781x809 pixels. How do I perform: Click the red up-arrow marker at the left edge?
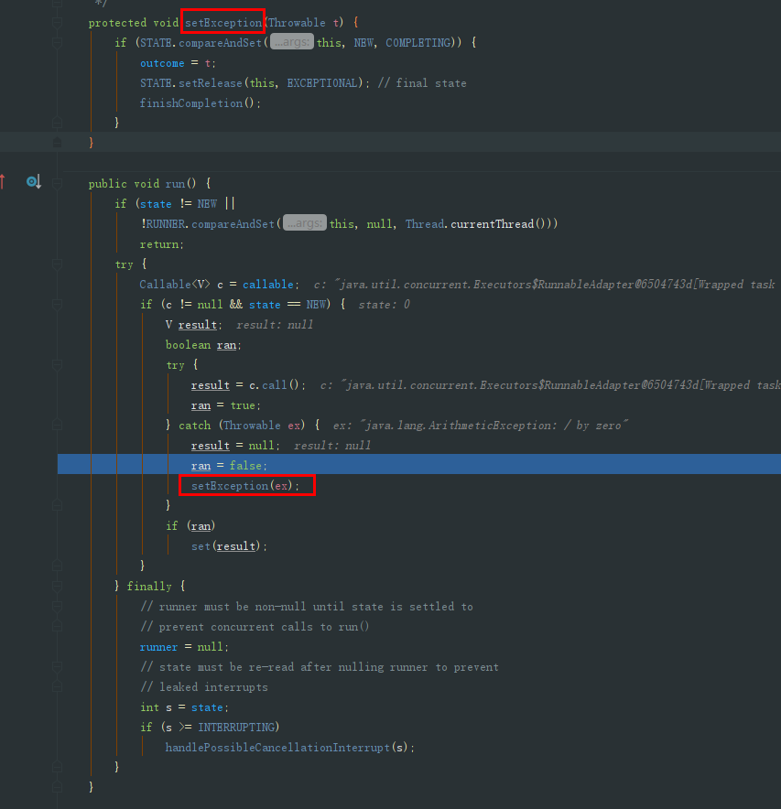(x=3, y=181)
